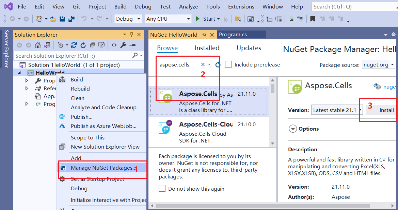
Task: Expand the Options section in package details
Action: [x=293, y=129]
